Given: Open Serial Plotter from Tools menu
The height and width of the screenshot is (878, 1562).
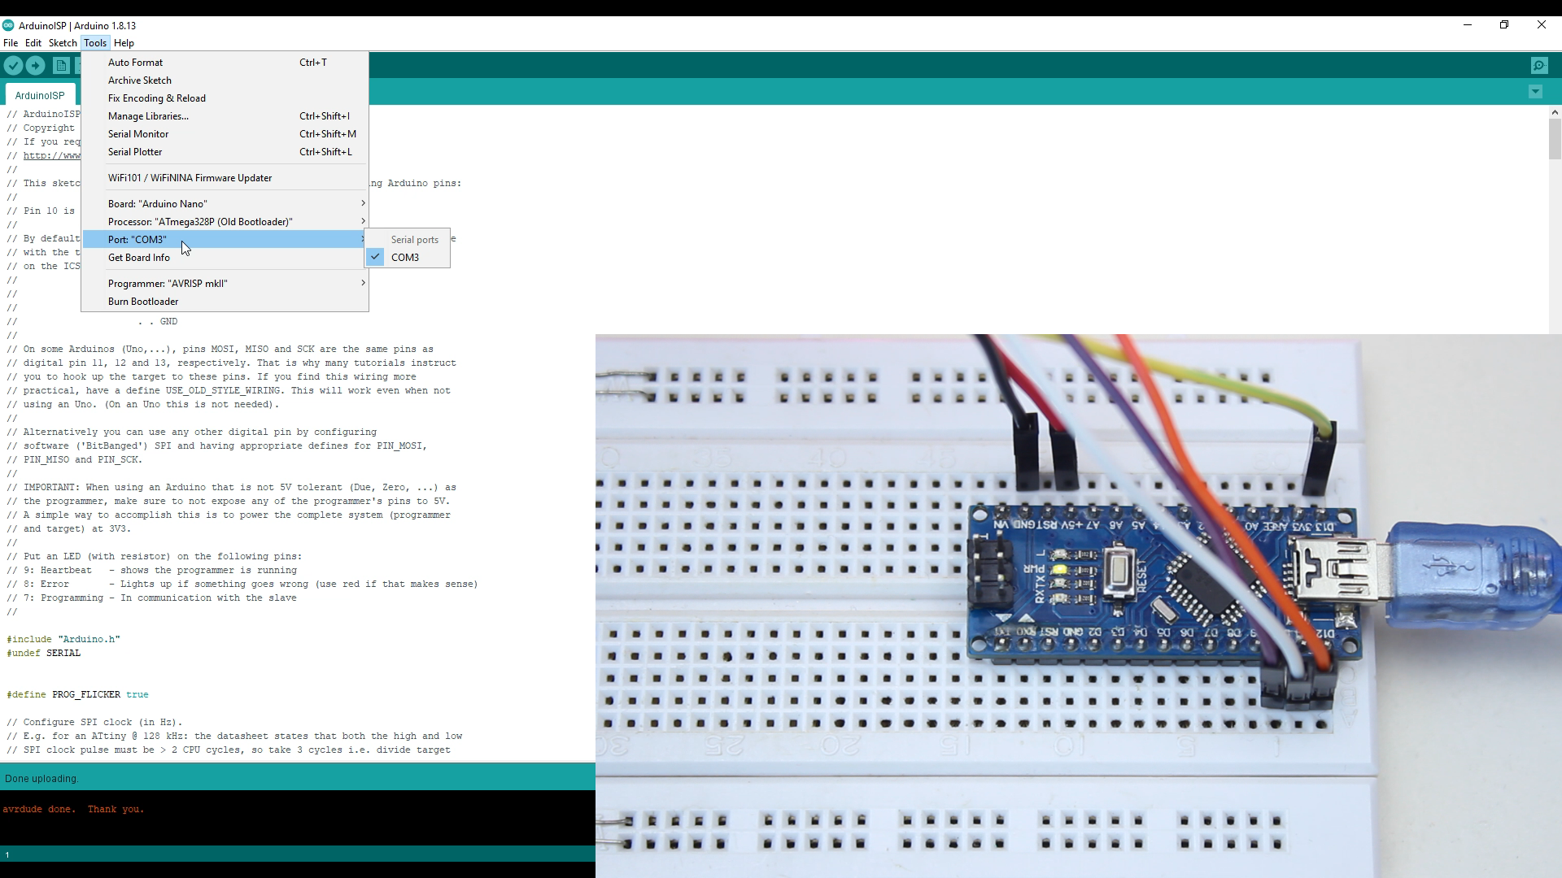Looking at the screenshot, I should 135,152.
